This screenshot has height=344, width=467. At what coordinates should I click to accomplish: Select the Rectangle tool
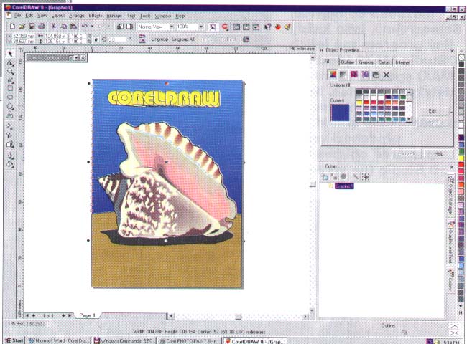point(10,88)
